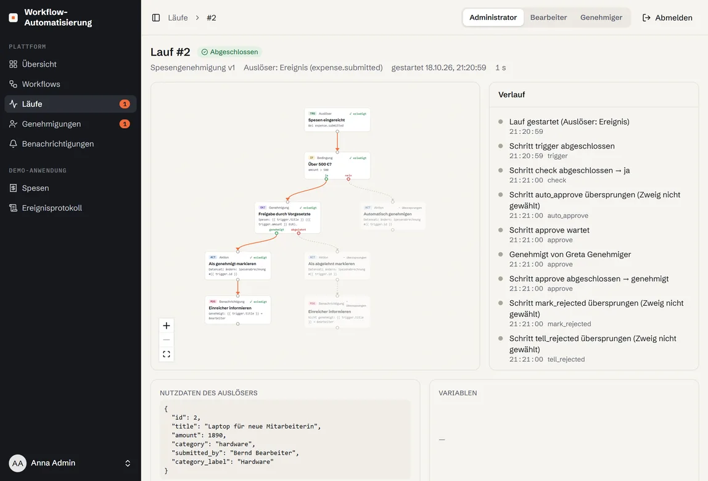The image size is (708, 481).
Task: Zoom in on the workflow canvas
Action: point(167,326)
